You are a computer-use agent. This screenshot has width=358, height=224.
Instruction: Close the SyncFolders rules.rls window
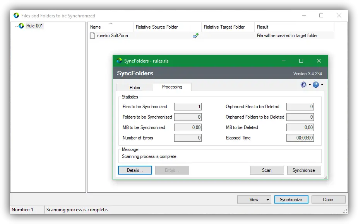(319, 61)
